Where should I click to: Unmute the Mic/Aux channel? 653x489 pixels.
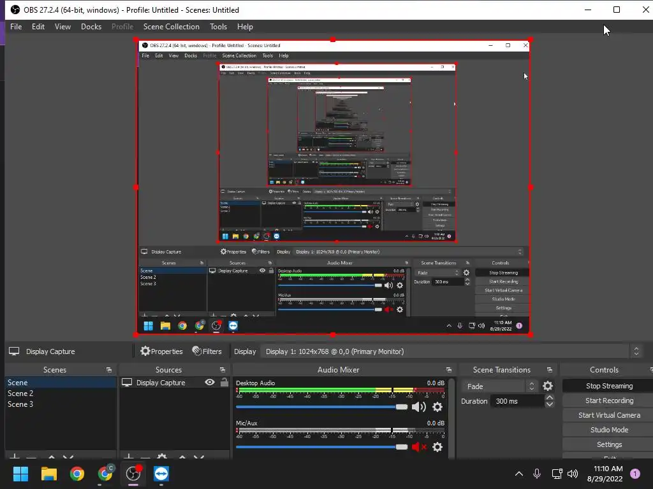(419, 447)
